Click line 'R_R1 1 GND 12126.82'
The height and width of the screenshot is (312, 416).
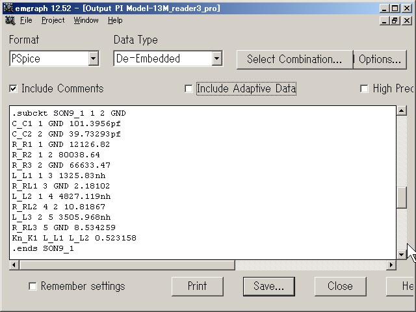pyautogui.click(x=61, y=144)
